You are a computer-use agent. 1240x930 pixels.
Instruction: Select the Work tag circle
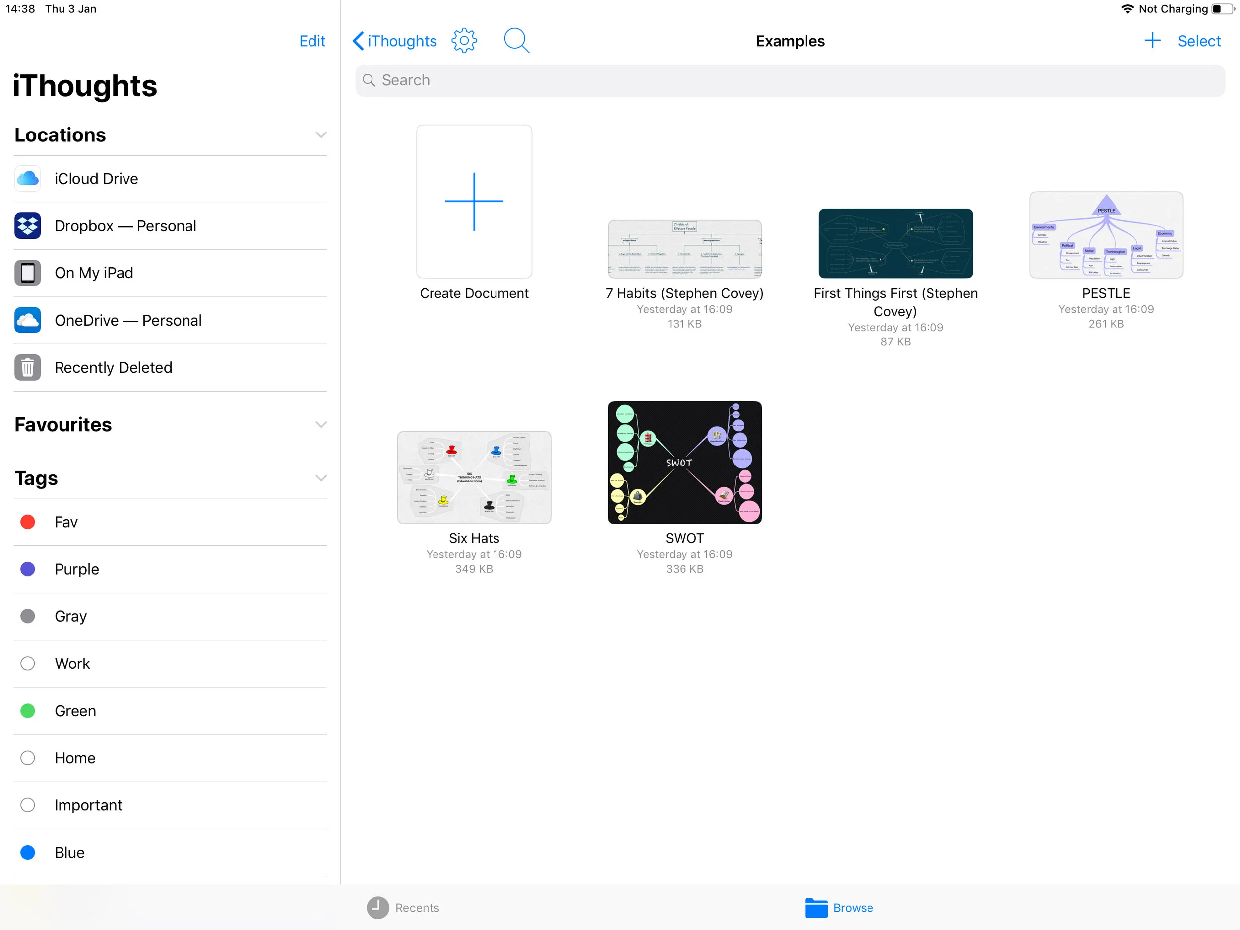27,664
